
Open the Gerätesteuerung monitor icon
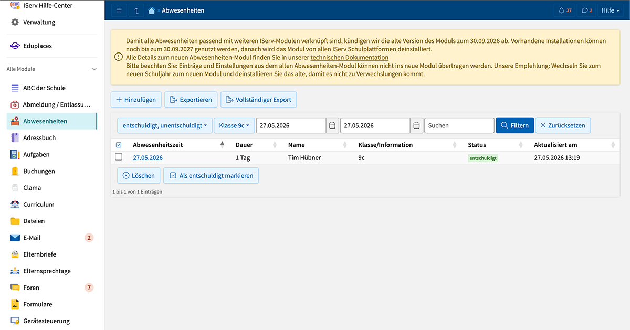pyautogui.click(x=15, y=321)
